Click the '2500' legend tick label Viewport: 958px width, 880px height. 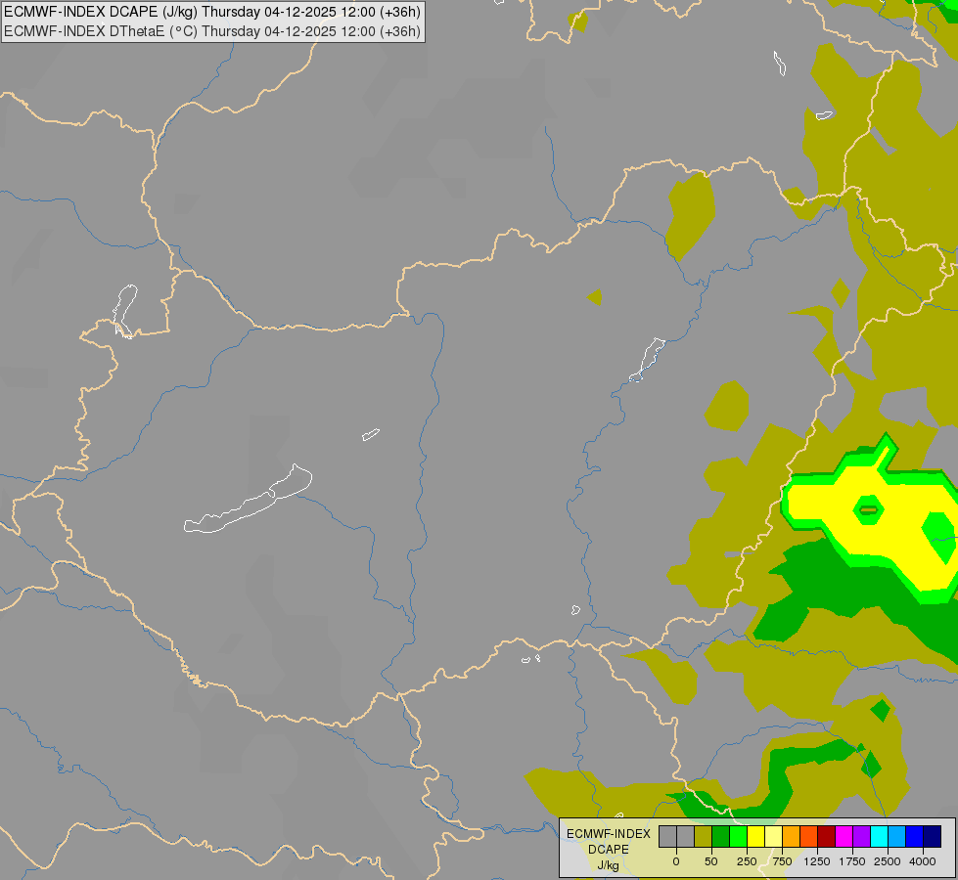click(888, 861)
